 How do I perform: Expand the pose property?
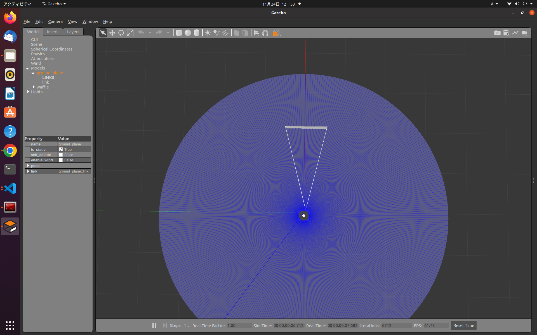(x=28, y=166)
